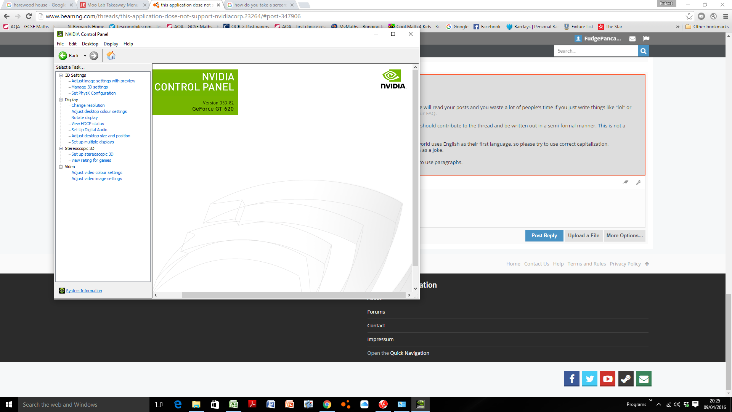
Task: Select Adjust video colour settings
Action: click(x=97, y=172)
